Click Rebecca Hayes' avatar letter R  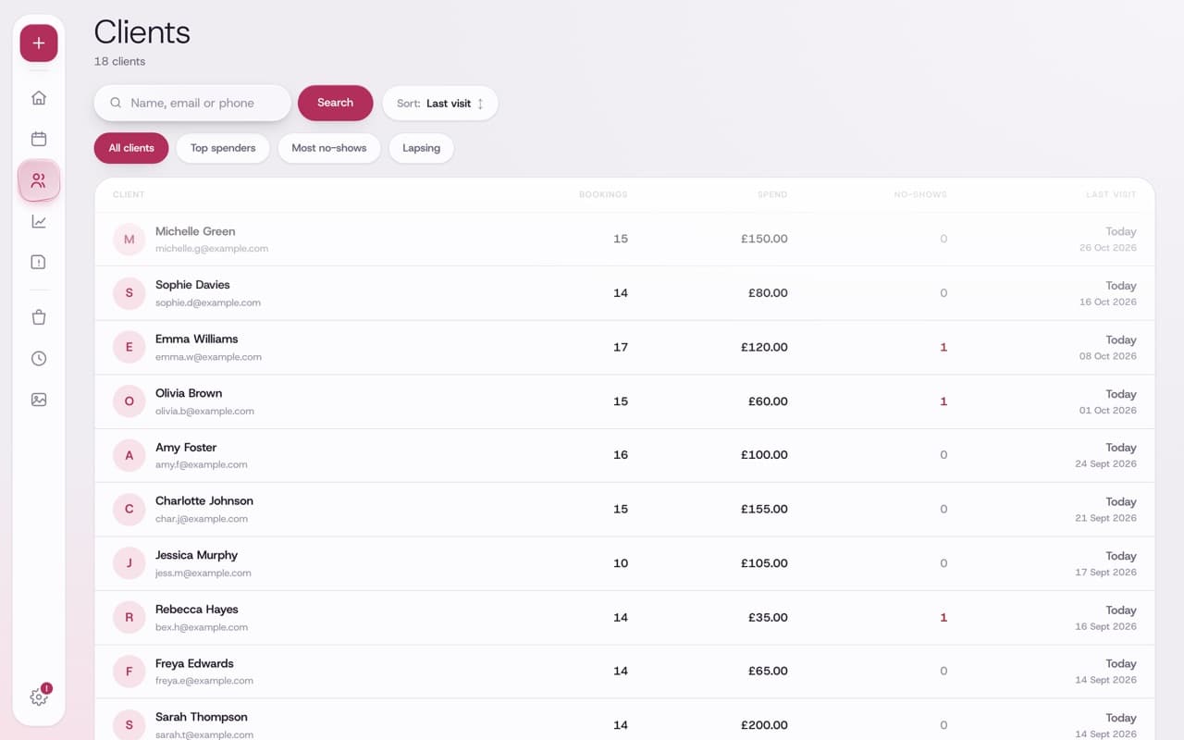tap(129, 617)
